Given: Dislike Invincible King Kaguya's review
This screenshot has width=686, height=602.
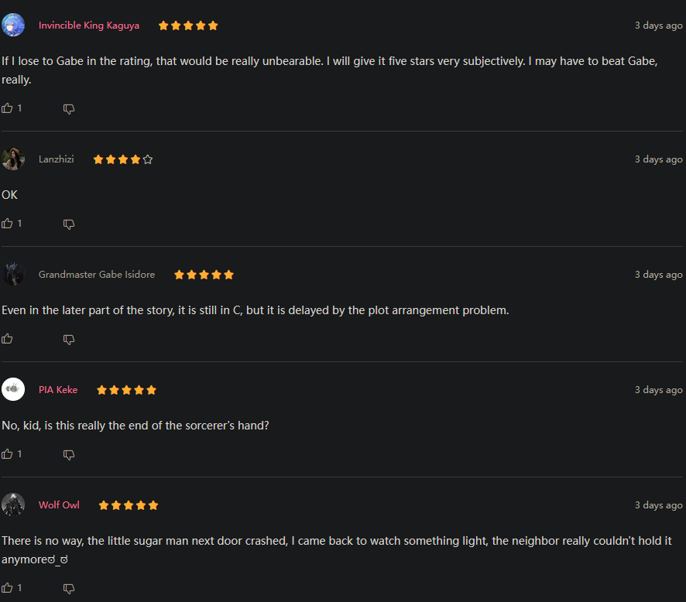Looking at the screenshot, I should [69, 109].
